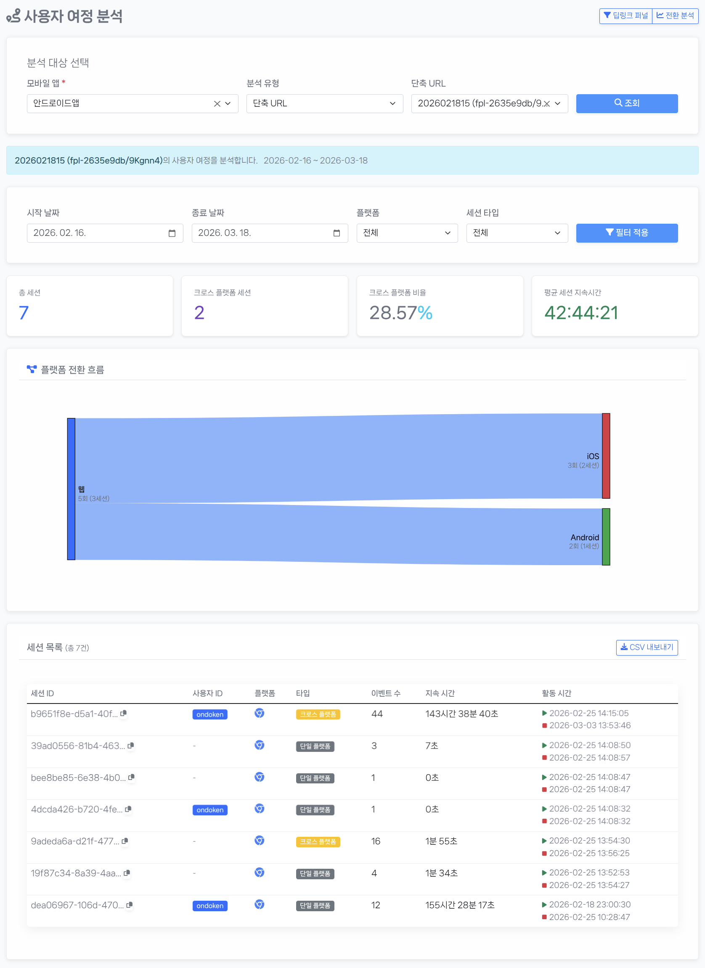Image resolution: width=705 pixels, height=968 pixels.
Task: Click ondoken user badge in first row
Action: pyautogui.click(x=209, y=714)
